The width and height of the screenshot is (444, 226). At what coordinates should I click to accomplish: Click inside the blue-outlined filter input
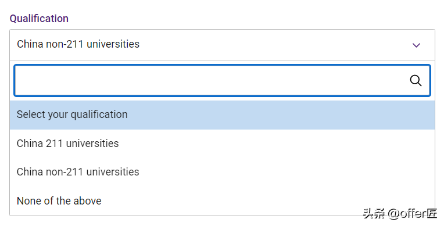coord(222,80)
